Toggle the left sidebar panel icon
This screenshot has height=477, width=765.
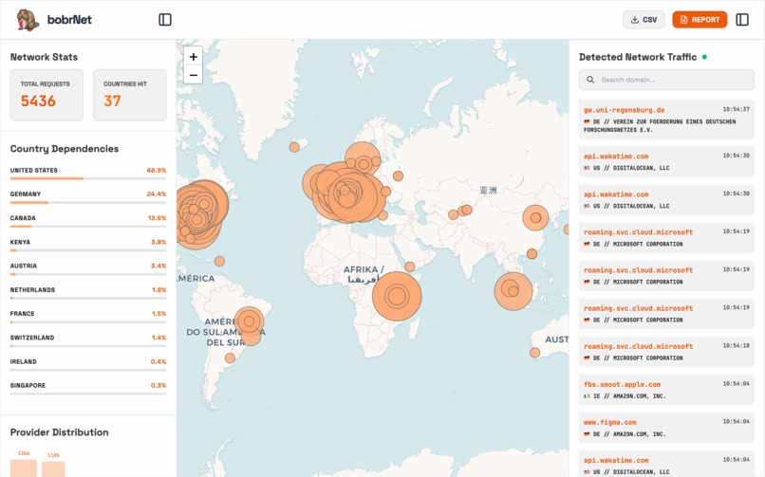(165, 20)
